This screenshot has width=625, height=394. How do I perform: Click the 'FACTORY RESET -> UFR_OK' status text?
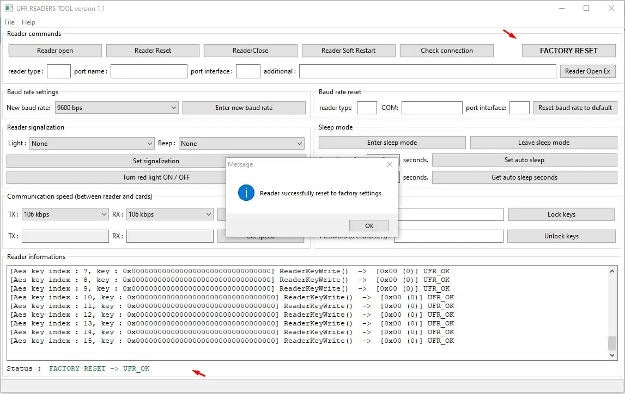tap(99, 368)
